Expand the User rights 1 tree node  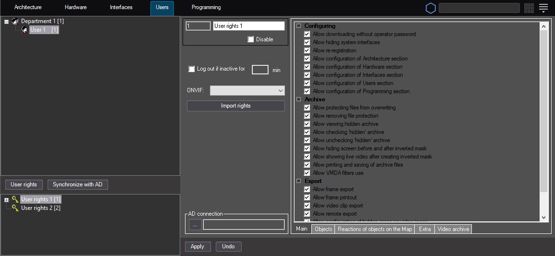click(6, 200)
